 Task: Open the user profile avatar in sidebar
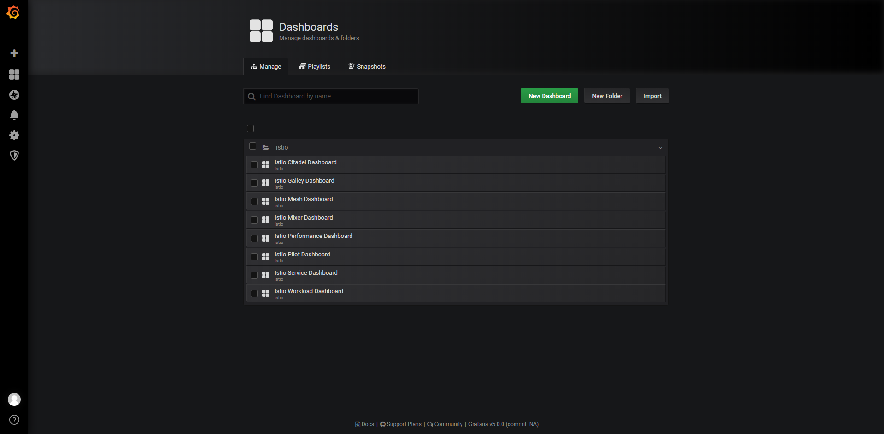tap(14, 399)
